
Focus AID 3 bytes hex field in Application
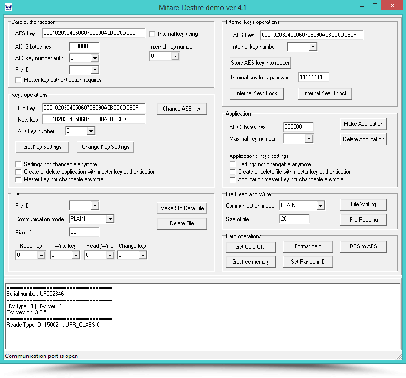pos(298,127)
